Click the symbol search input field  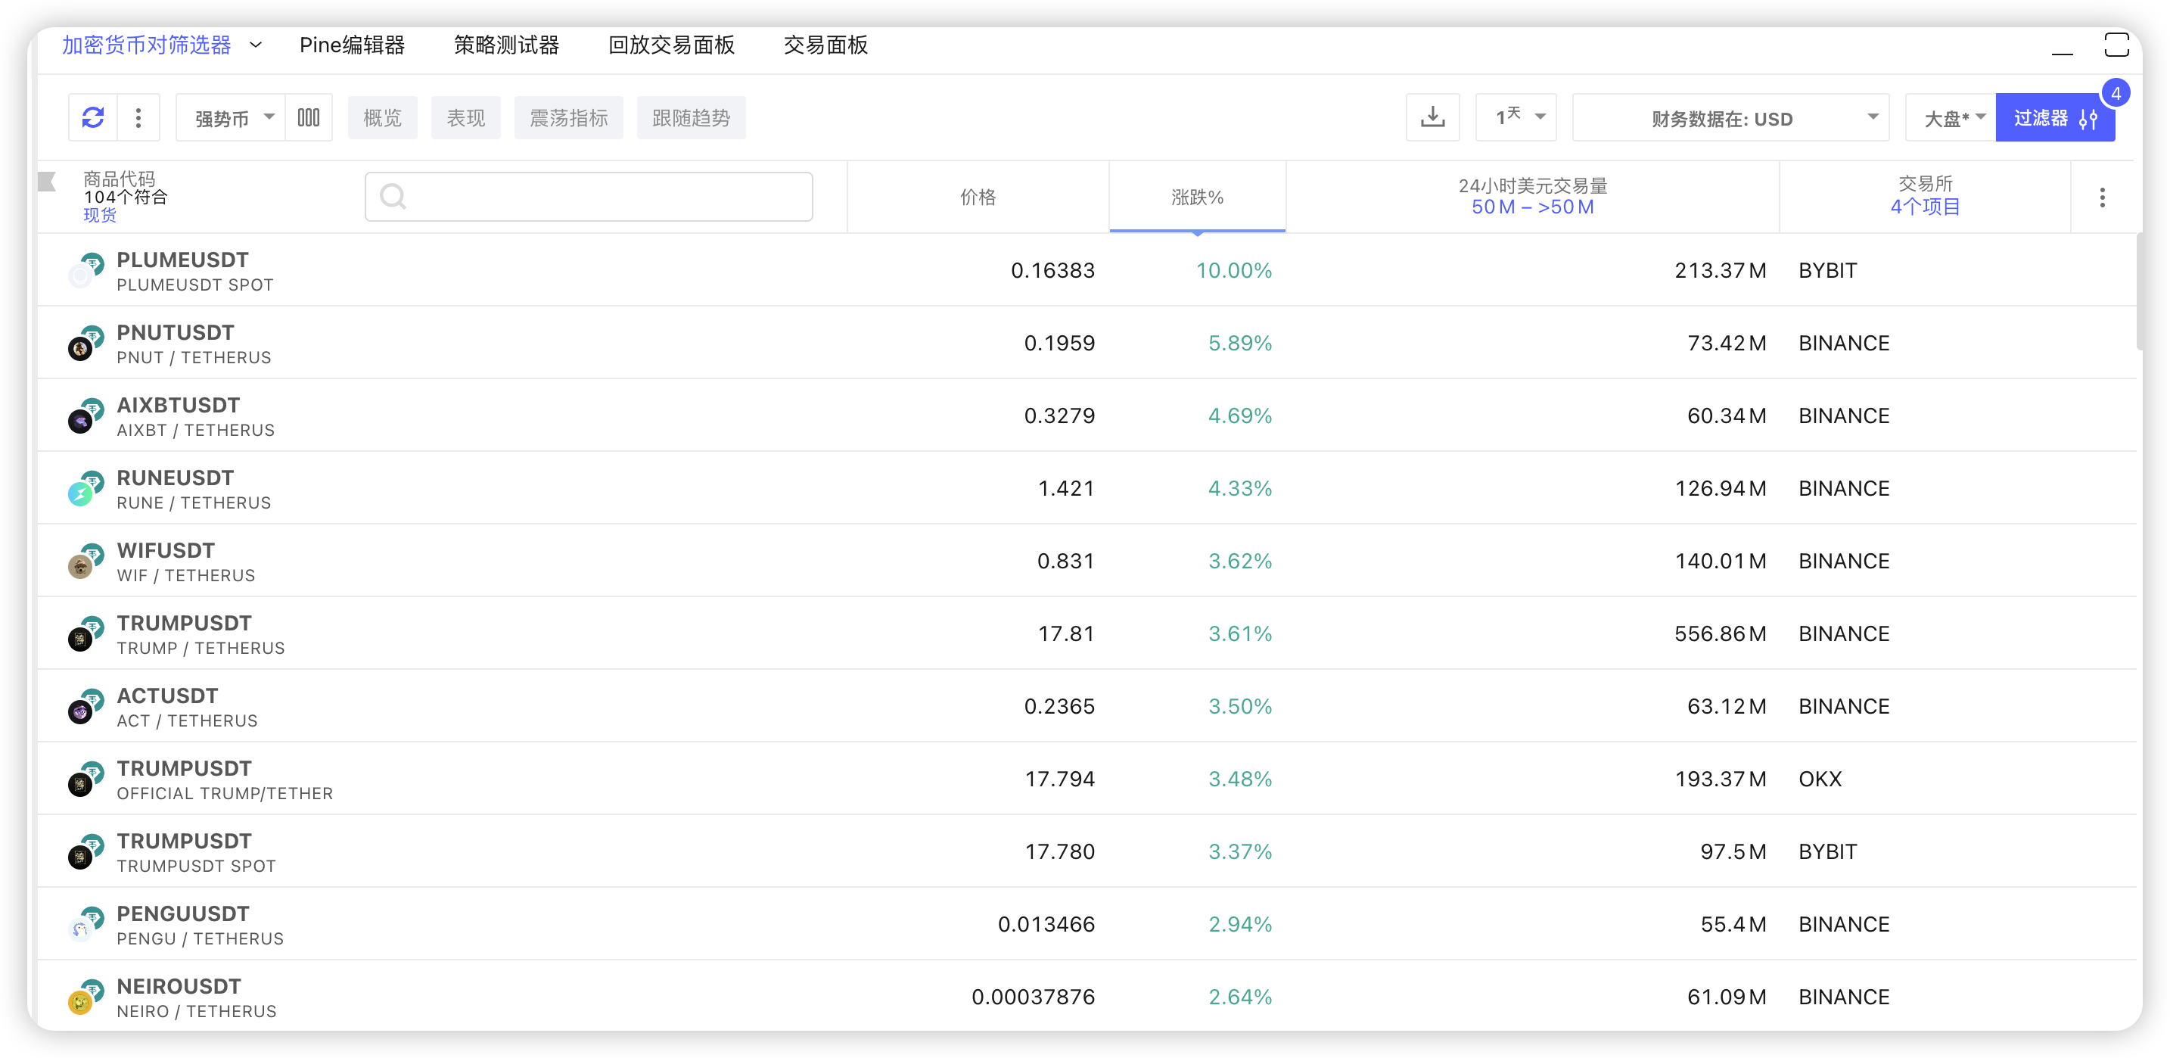click(589, 197)
